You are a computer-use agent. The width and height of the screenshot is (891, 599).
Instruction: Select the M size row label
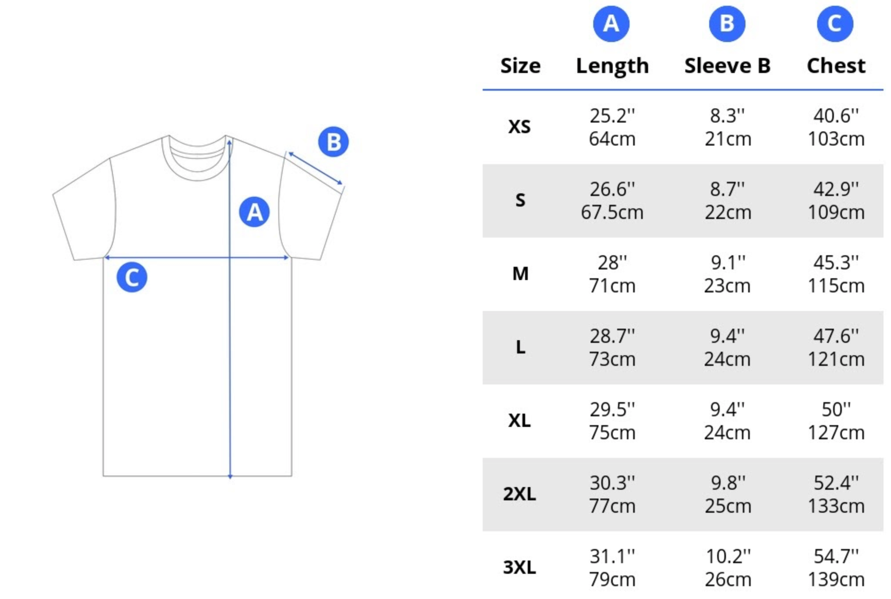coord(520,274)
